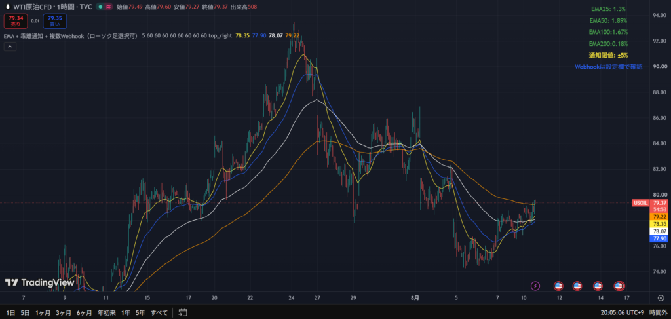This screenshot has width=671, height=319.
Task: Select the 1日 time range
Action: coord(10,312)
